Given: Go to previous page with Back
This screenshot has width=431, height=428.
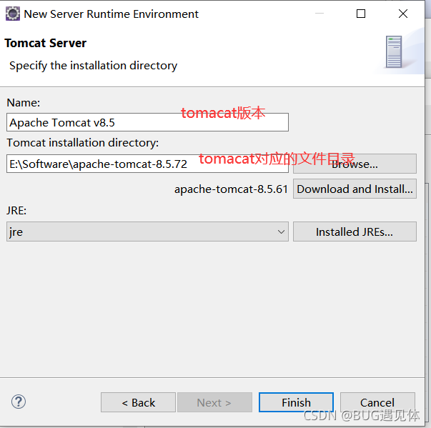Looking at the screenshot, I should 138,402.
